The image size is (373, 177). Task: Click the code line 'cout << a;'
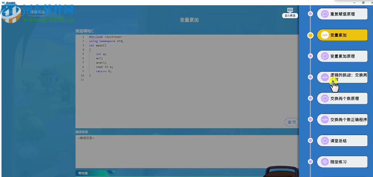[x=105, y=67]
